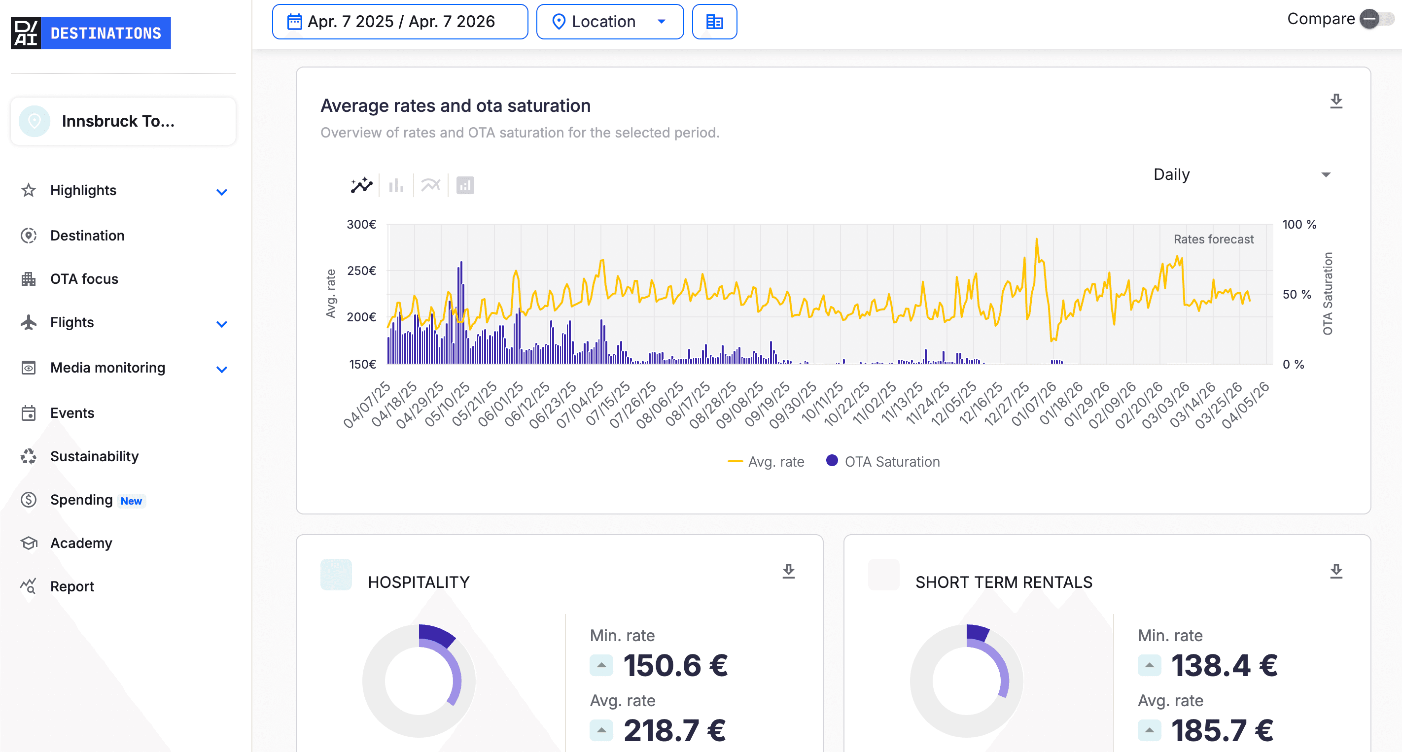Toggle OTA Saturation series in legend
The width and height of the screenshot is (1402, 752).
(x=883, y=461)
